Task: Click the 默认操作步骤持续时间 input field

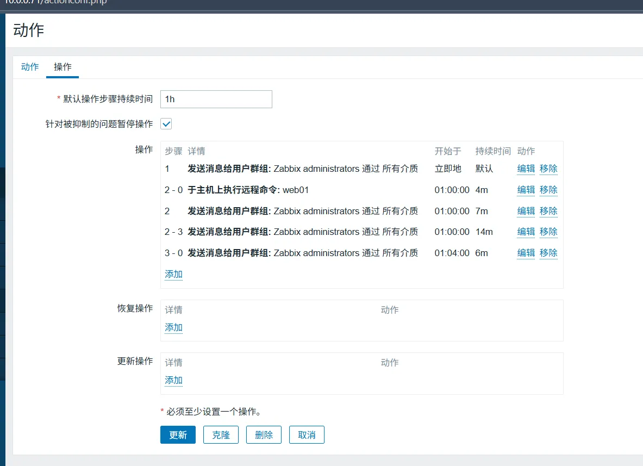Action: [x=216, y=99]
